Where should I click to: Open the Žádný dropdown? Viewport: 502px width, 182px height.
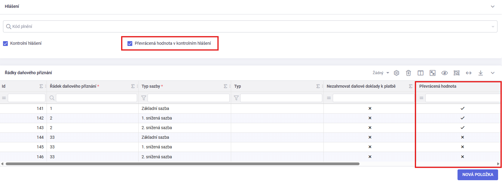tap(381, 73)
